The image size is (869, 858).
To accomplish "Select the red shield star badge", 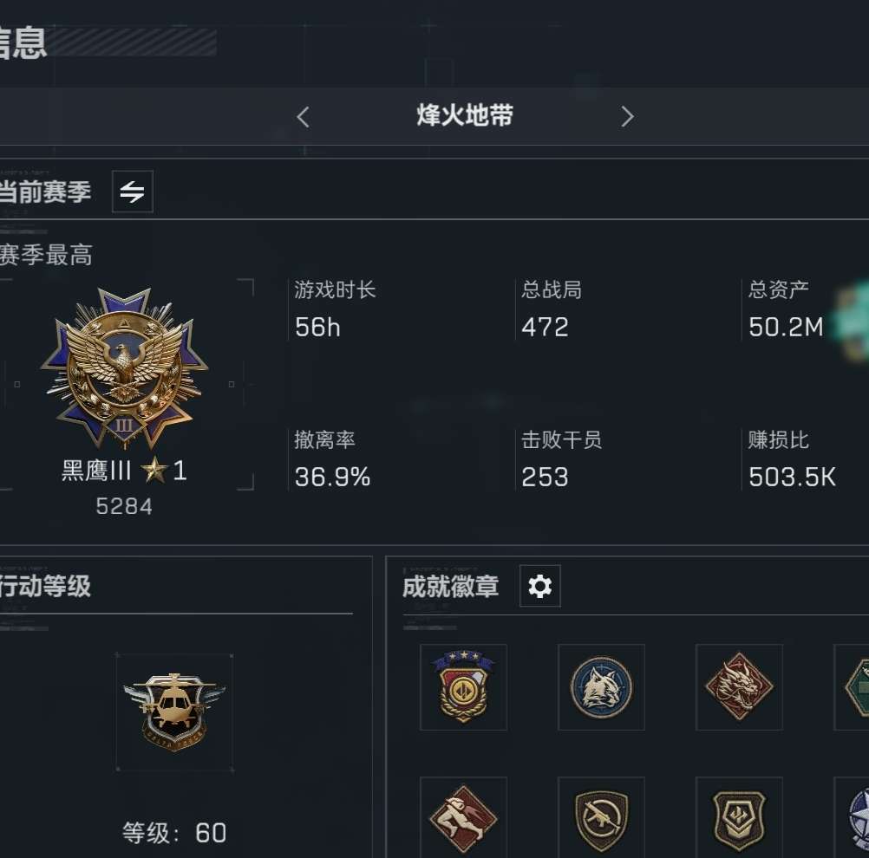I will [463, 687].
